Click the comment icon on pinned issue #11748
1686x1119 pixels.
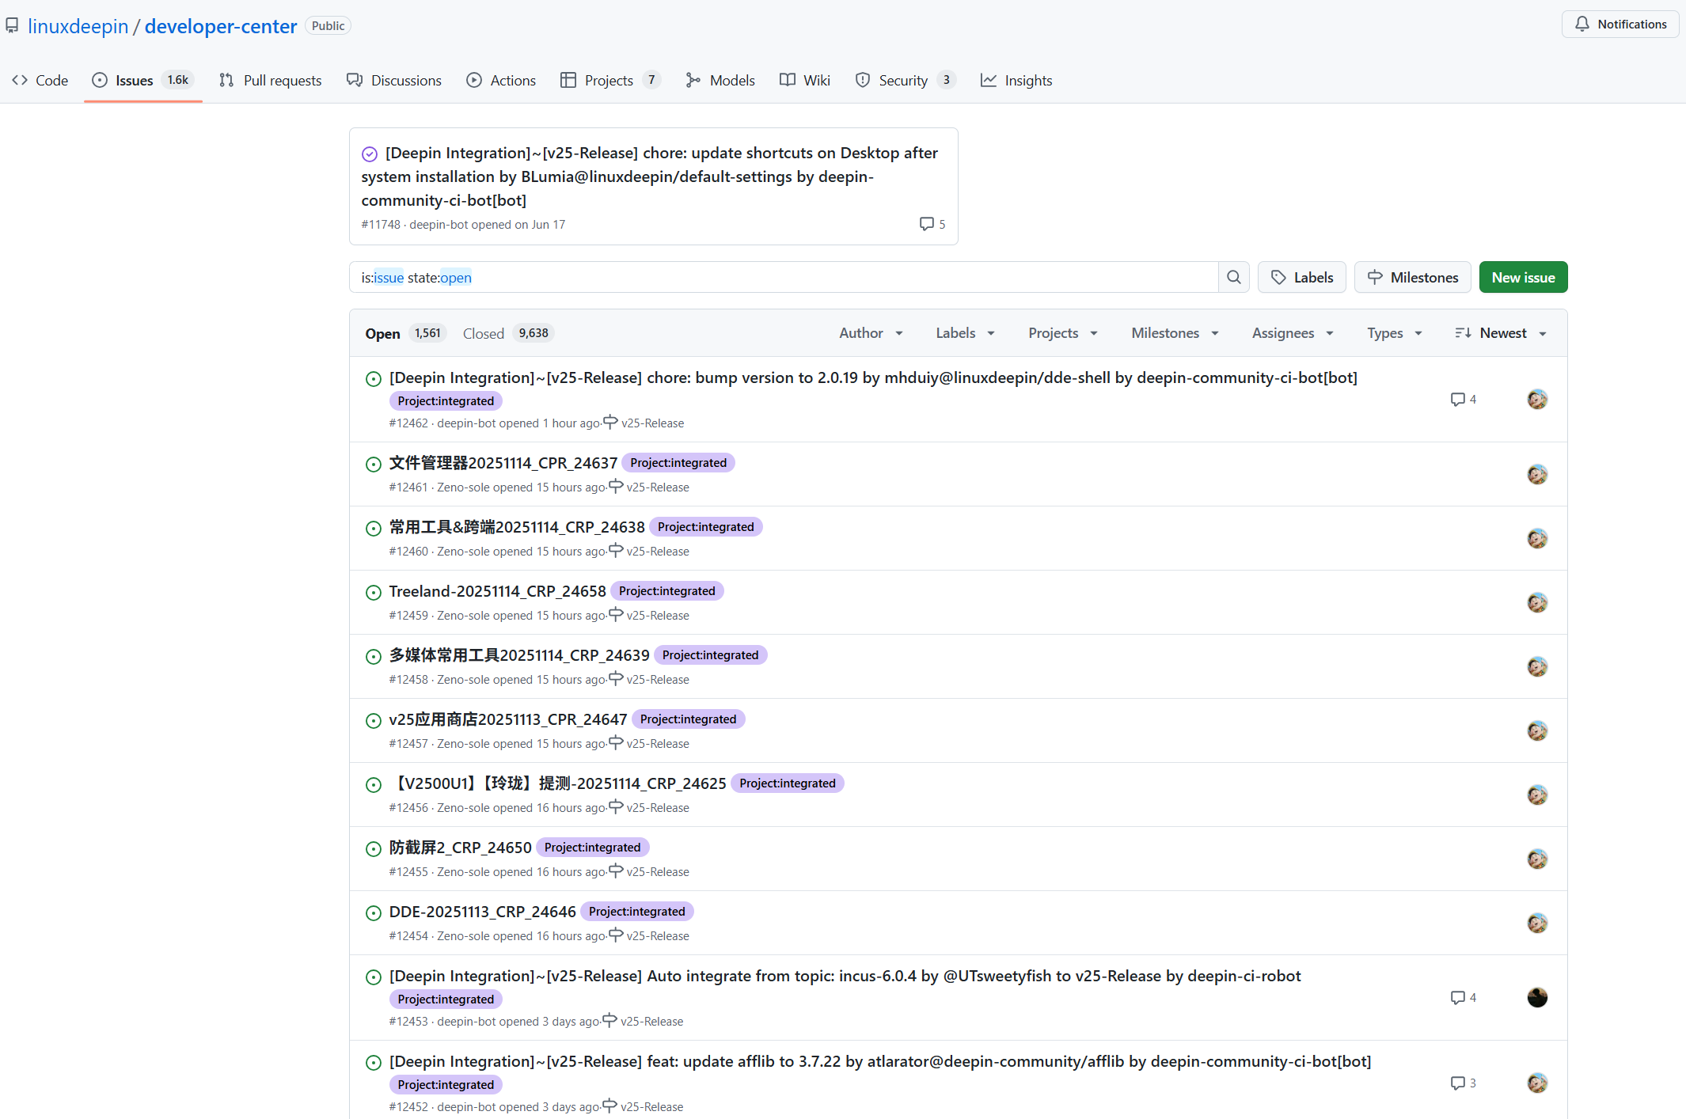coord(926,224)
